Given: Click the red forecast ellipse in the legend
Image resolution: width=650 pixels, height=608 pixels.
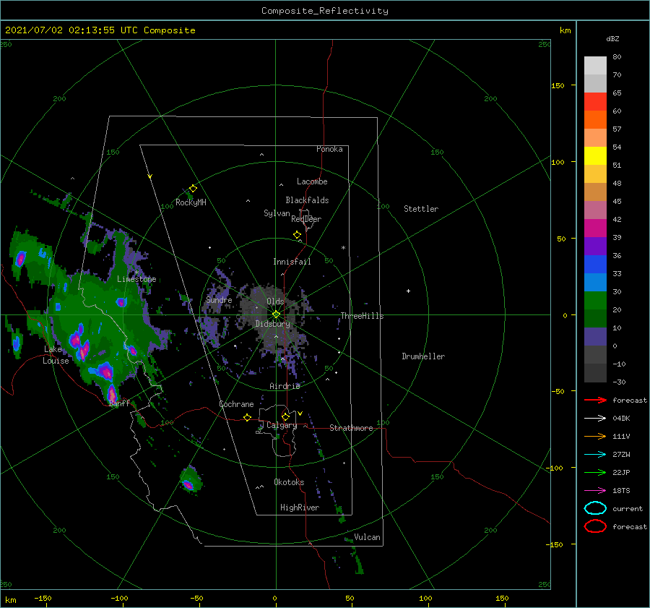Looking at the screenshot, I should pos(595,526).
